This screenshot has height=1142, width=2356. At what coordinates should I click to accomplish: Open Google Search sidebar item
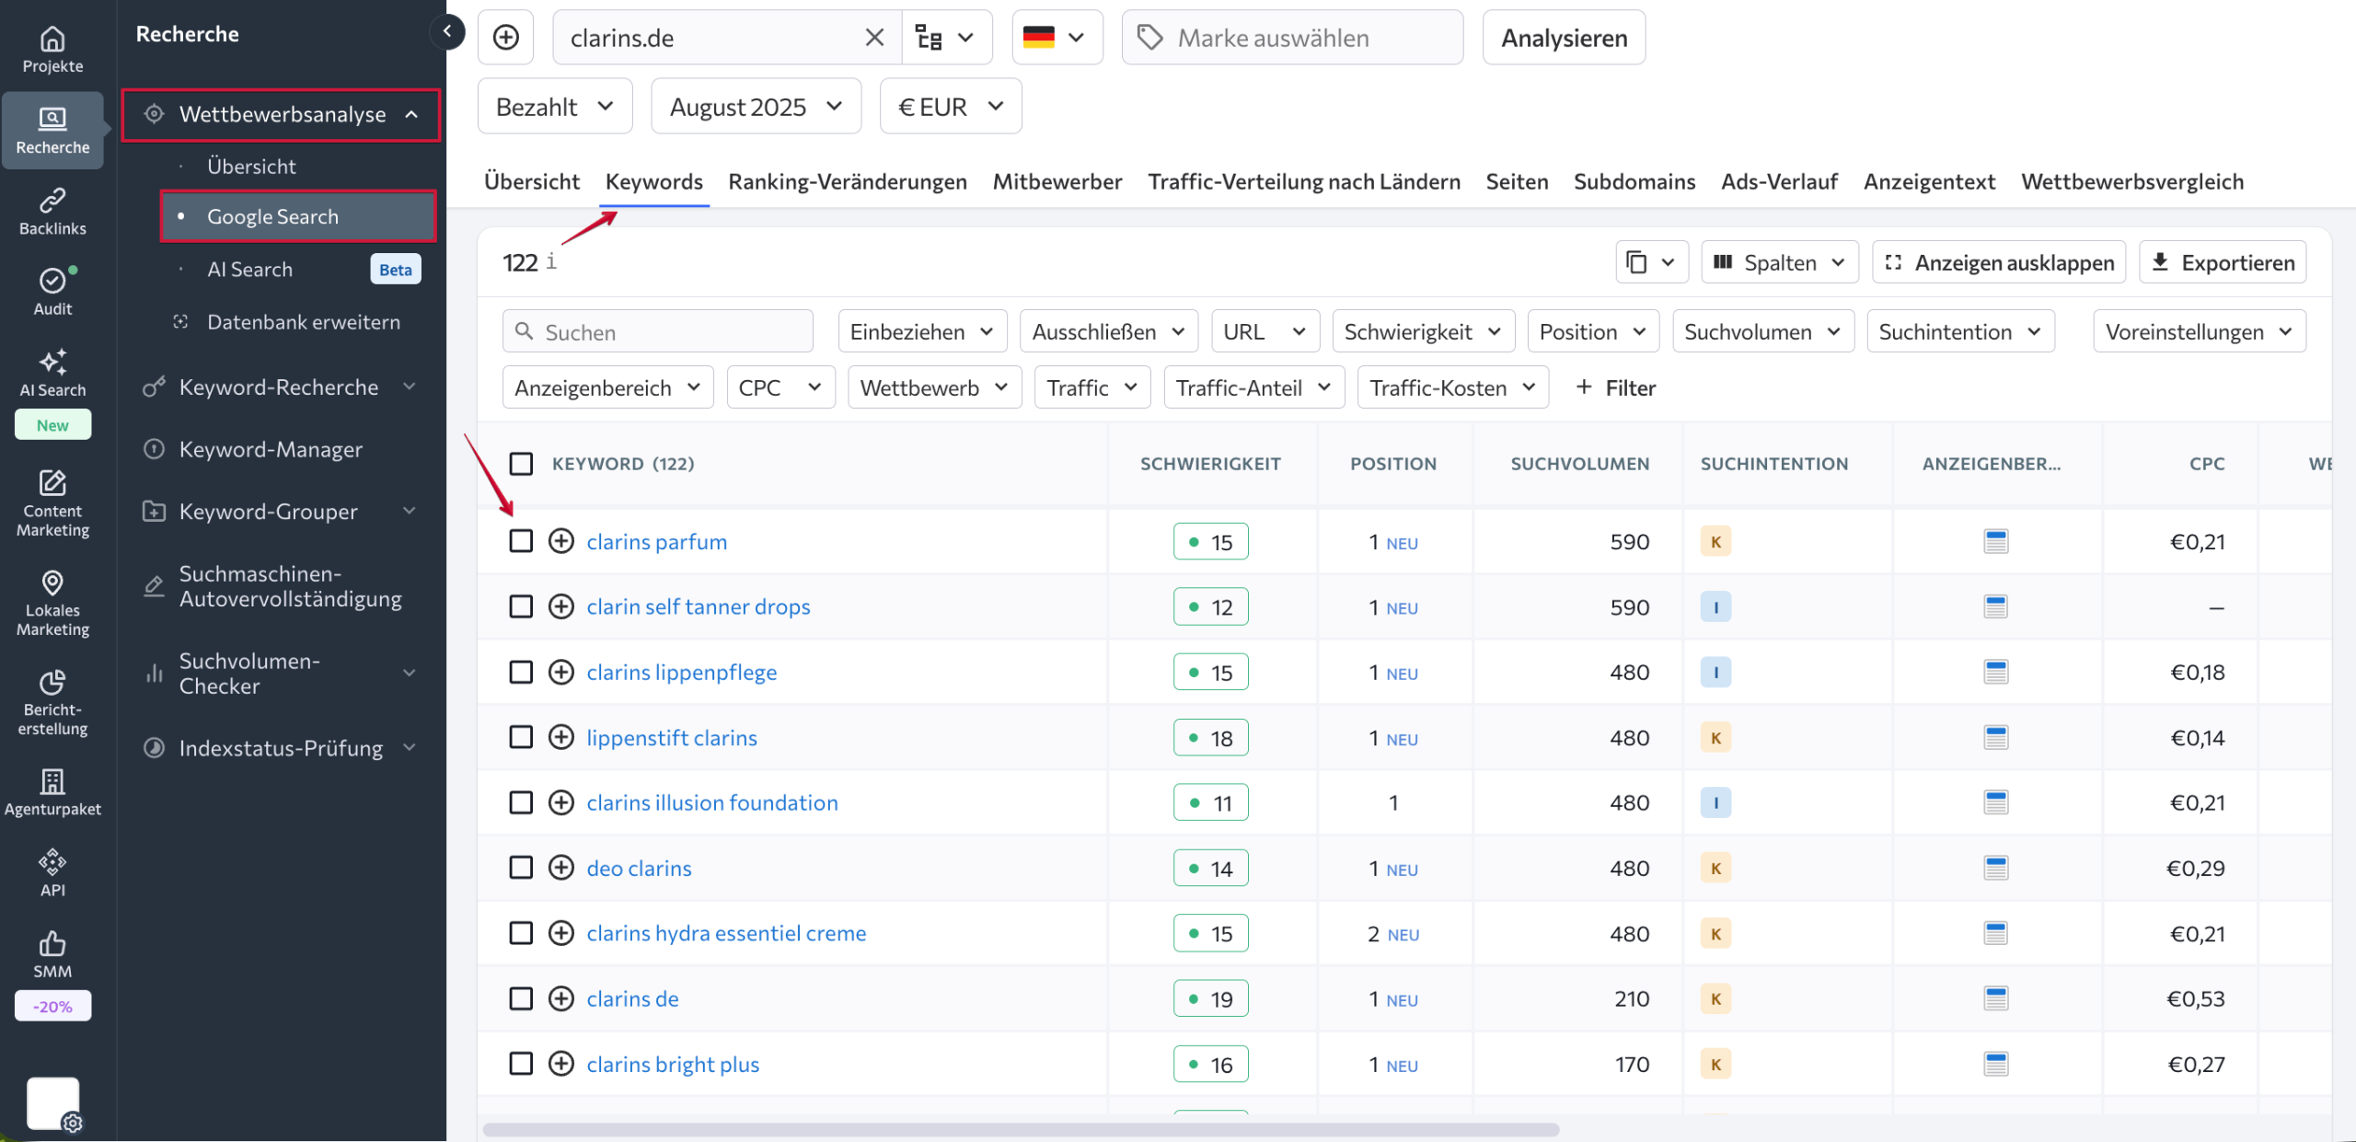(x=298, y=216)
